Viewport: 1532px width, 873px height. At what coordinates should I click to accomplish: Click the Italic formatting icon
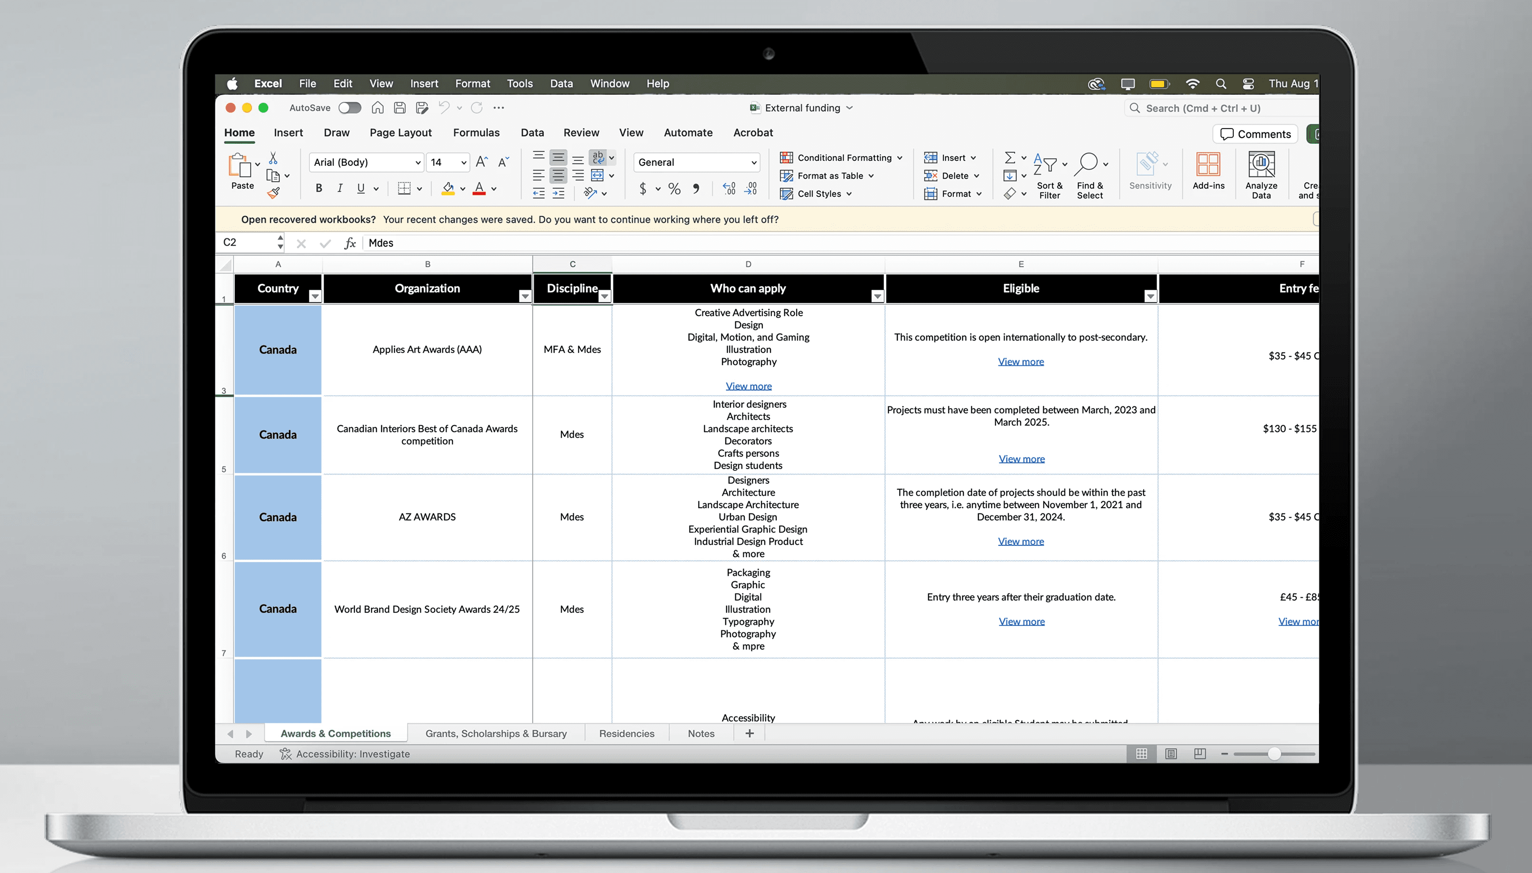pyautogui.click(x=339, y=188)
